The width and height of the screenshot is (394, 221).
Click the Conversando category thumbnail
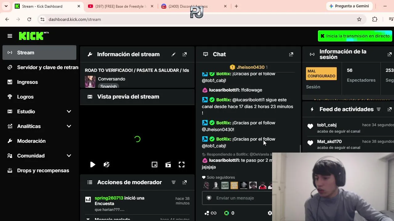[x=90, y=82]
